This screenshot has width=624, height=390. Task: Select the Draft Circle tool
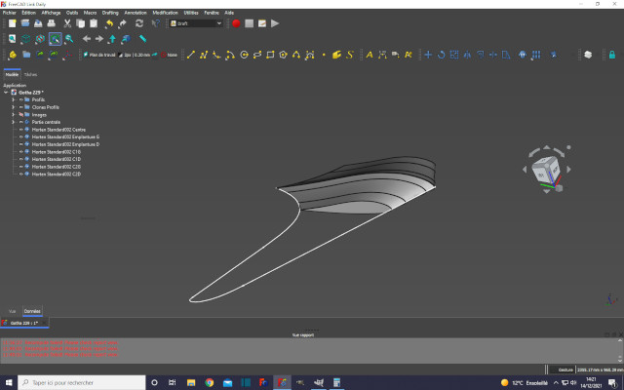244,55
